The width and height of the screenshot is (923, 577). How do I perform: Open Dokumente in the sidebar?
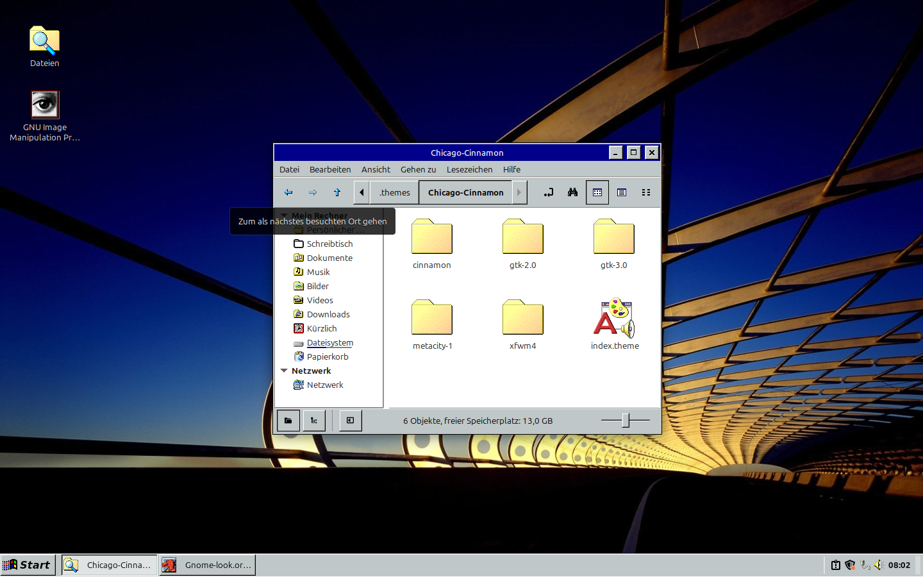tap(329, 258)
